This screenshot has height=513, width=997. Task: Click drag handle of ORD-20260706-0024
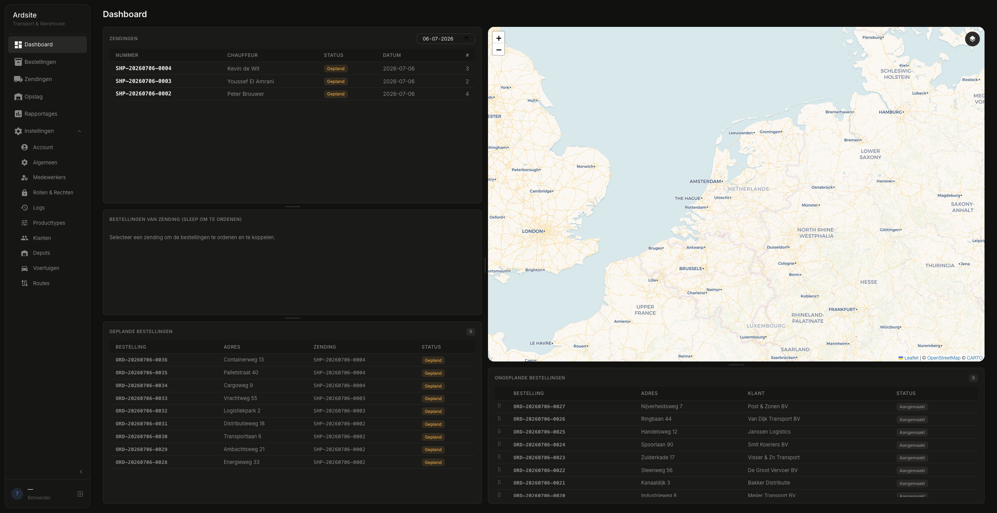pos(499,444)
